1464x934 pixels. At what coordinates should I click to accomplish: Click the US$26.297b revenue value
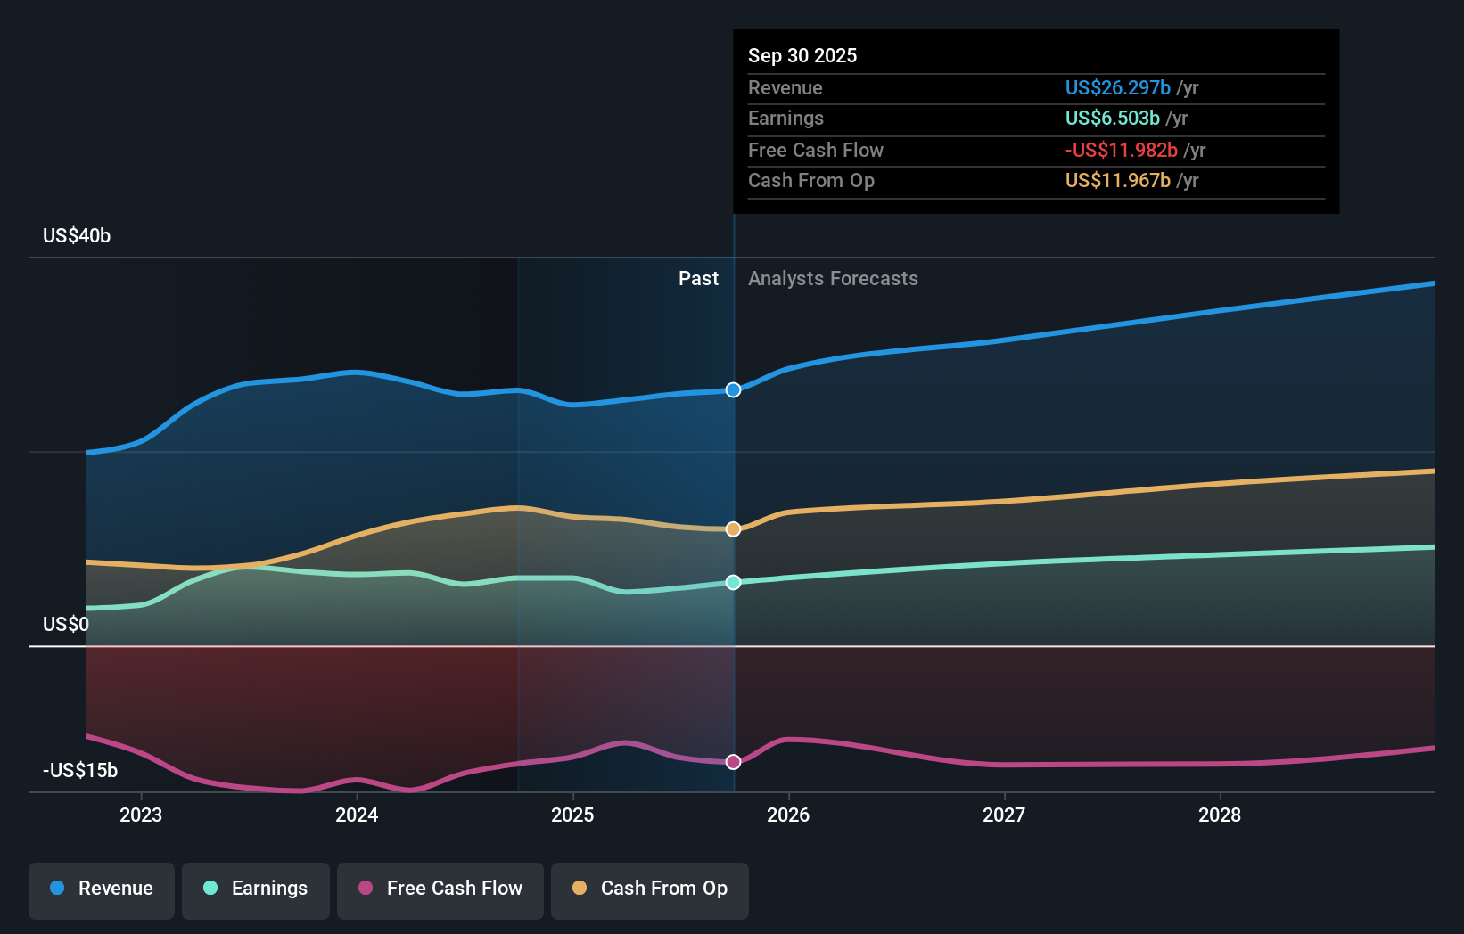tap(1118, 87)
